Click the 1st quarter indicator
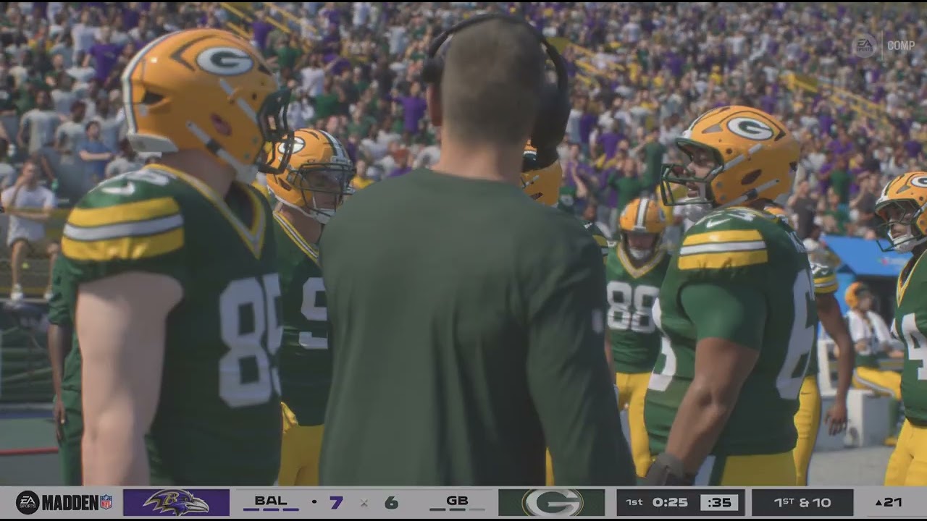This screenshot has height=521, width=927. coord(634,502)
